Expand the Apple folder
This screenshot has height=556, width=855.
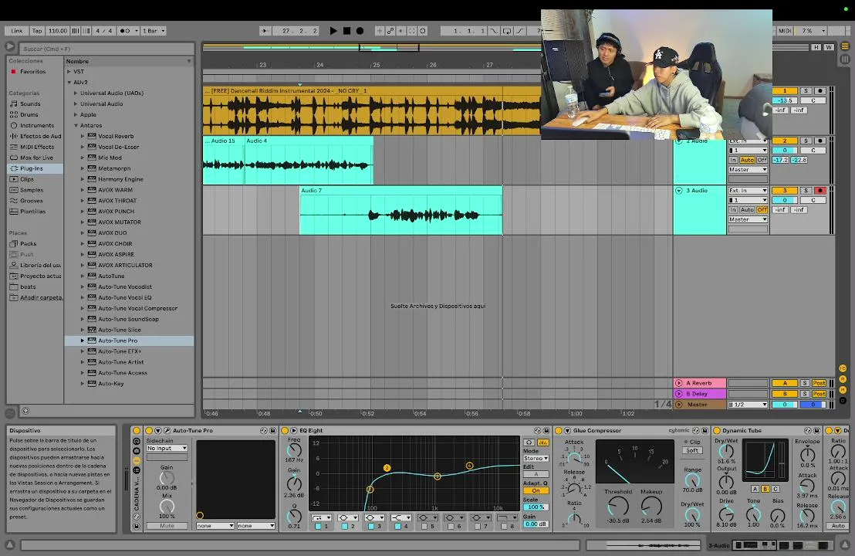(76, 114)
